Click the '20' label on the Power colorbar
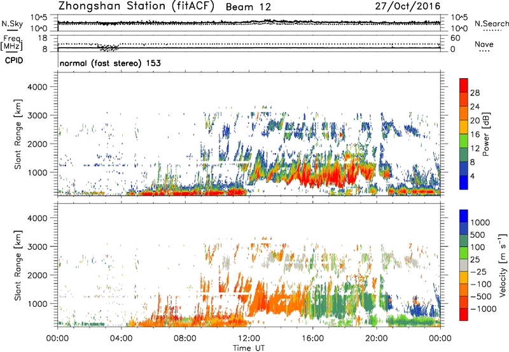The height and width of the screenshot is (352, 509). pyautogui.click(x=475, y=121)
